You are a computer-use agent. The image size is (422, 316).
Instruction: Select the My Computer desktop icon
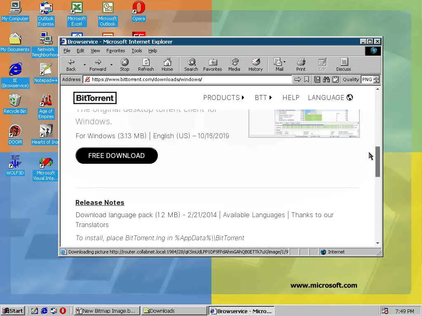point(15,11)
